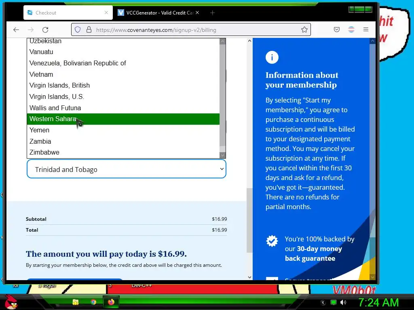Image resolution: width=414 pixels, height=310 pixels.
Task: Click the Total $16.99 amount
Action: click(220, 230)
